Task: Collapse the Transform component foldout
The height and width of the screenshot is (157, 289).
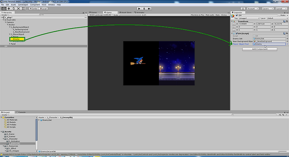Action: (232, 21)
